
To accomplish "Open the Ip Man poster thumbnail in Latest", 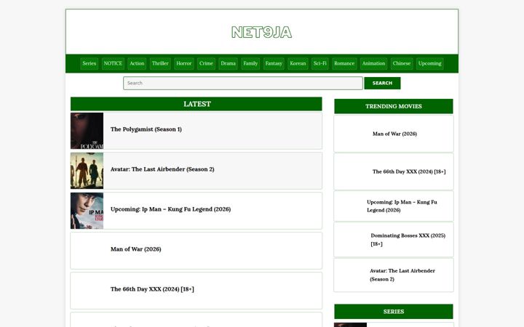I will click(x=87, y=211).
